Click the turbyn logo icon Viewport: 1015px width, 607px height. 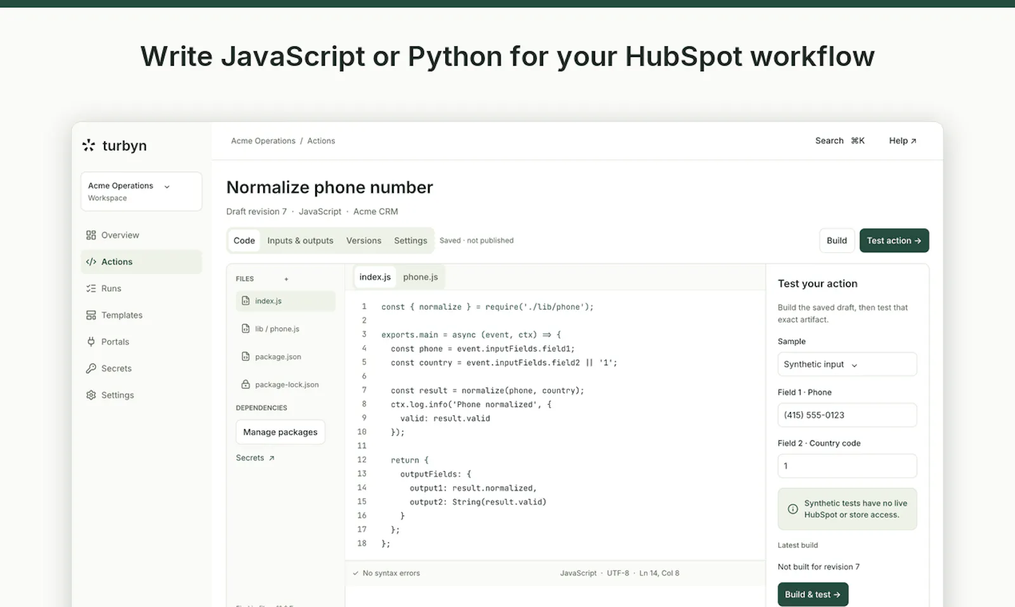(x=89, y=145)
